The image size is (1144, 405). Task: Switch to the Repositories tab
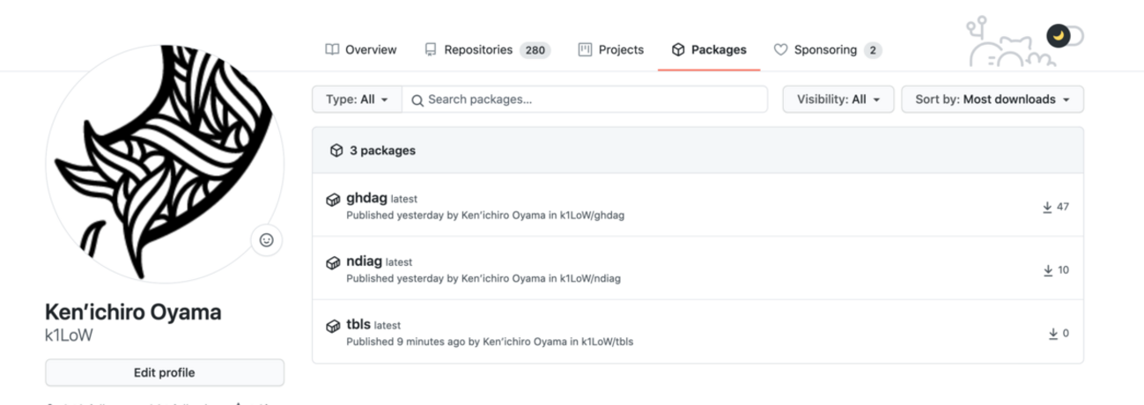tap(486, 50)
